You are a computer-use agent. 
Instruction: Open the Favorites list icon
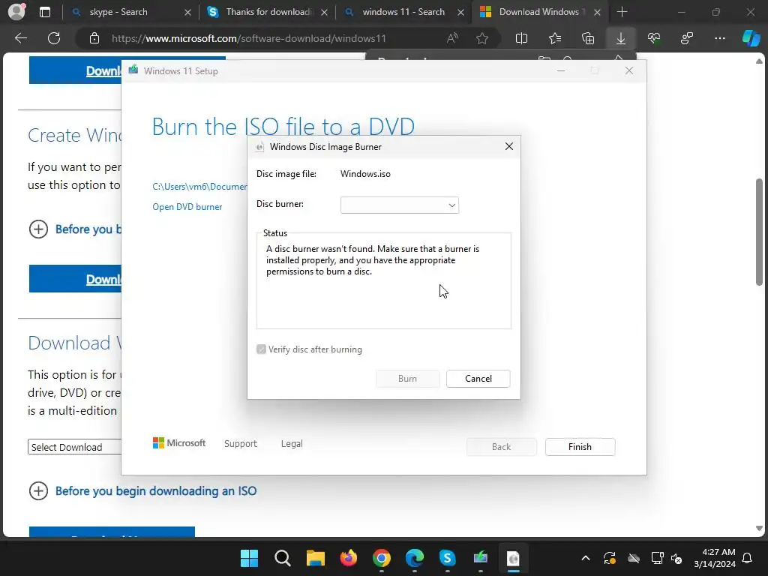coord(555,38)
